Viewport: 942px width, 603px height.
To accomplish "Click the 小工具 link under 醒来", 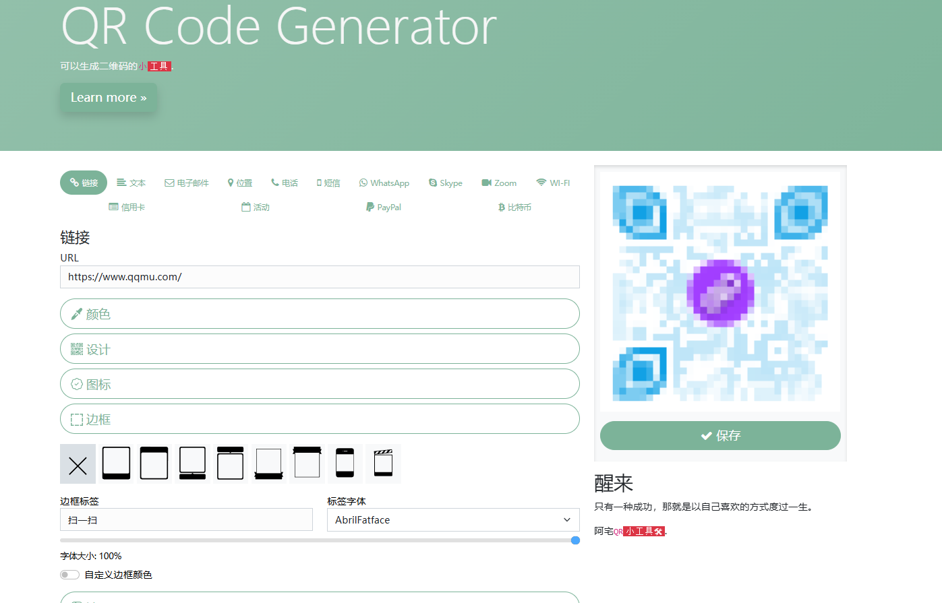I will pos(644,531).
